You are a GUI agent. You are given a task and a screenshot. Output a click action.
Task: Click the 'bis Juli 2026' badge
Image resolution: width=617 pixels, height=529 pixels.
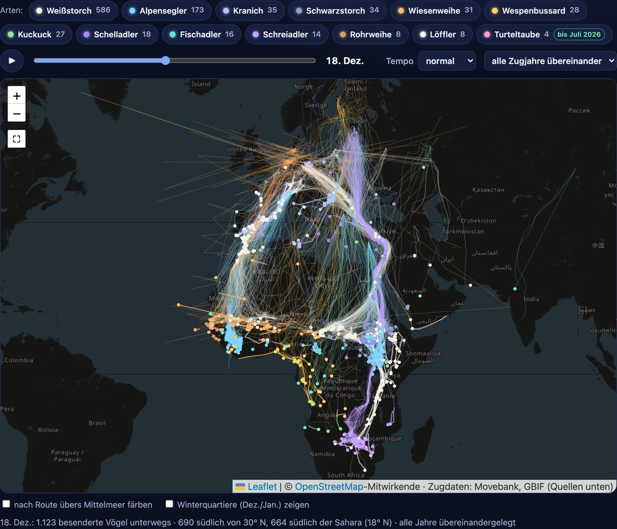point(579,34)
